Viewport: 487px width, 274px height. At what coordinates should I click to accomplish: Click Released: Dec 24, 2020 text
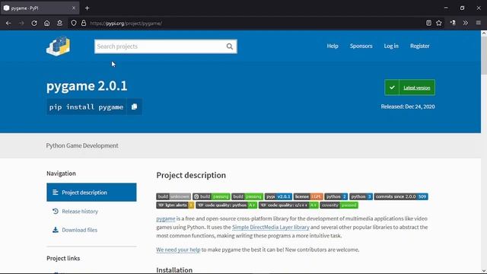[408, 107]
